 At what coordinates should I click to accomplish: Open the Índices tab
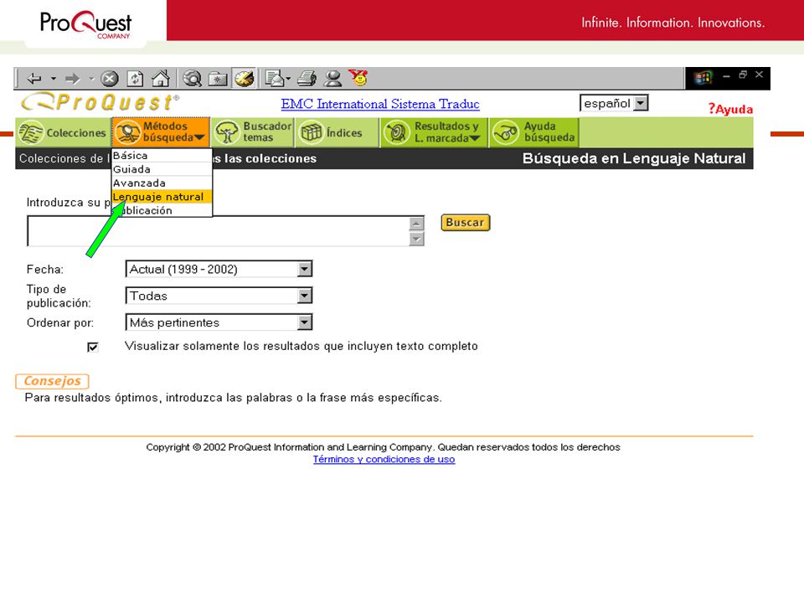[x=337, y=133]
